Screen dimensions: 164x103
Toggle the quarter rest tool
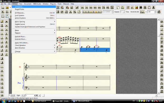(7, 34)
